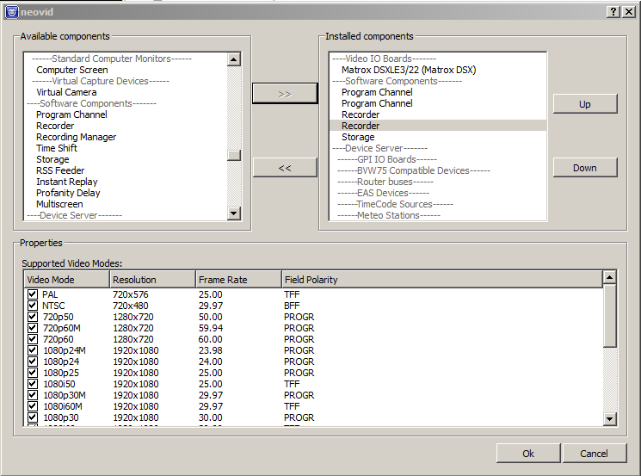641x476 pixels.
Task: Select first Recorder in Installed components
Action: (361, 114)
